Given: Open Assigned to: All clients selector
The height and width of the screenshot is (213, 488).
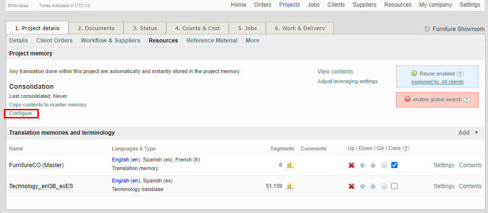Looking at the screenshot, I should (437, 82).
